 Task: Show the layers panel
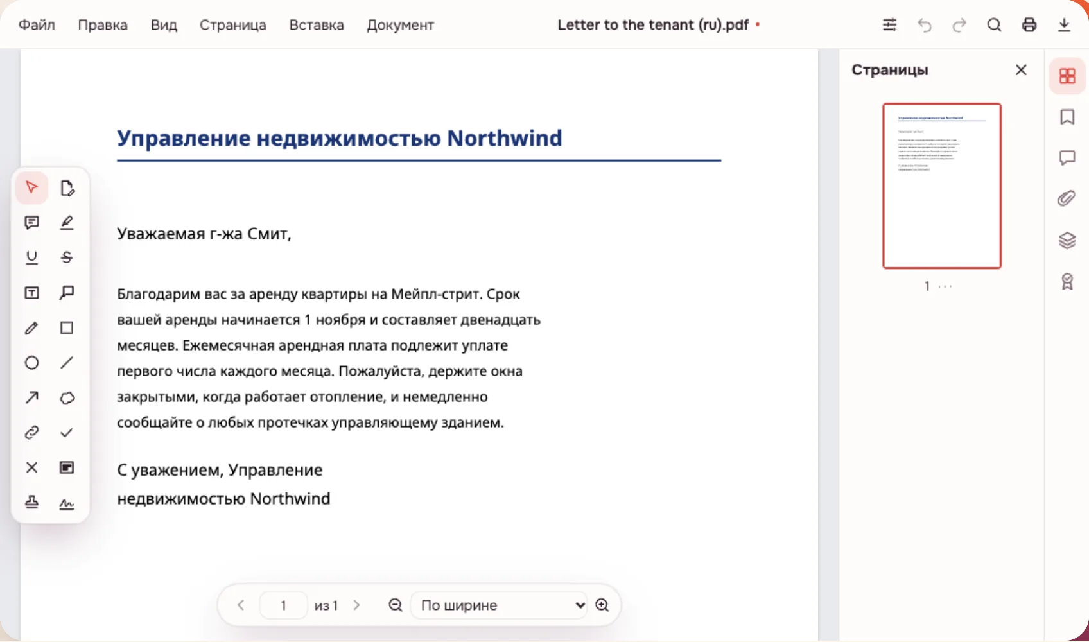[1067, 240]
